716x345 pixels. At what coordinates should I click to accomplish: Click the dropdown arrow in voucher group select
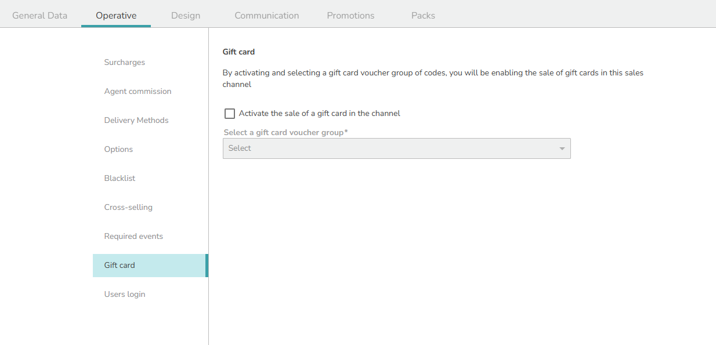point(562,149)
